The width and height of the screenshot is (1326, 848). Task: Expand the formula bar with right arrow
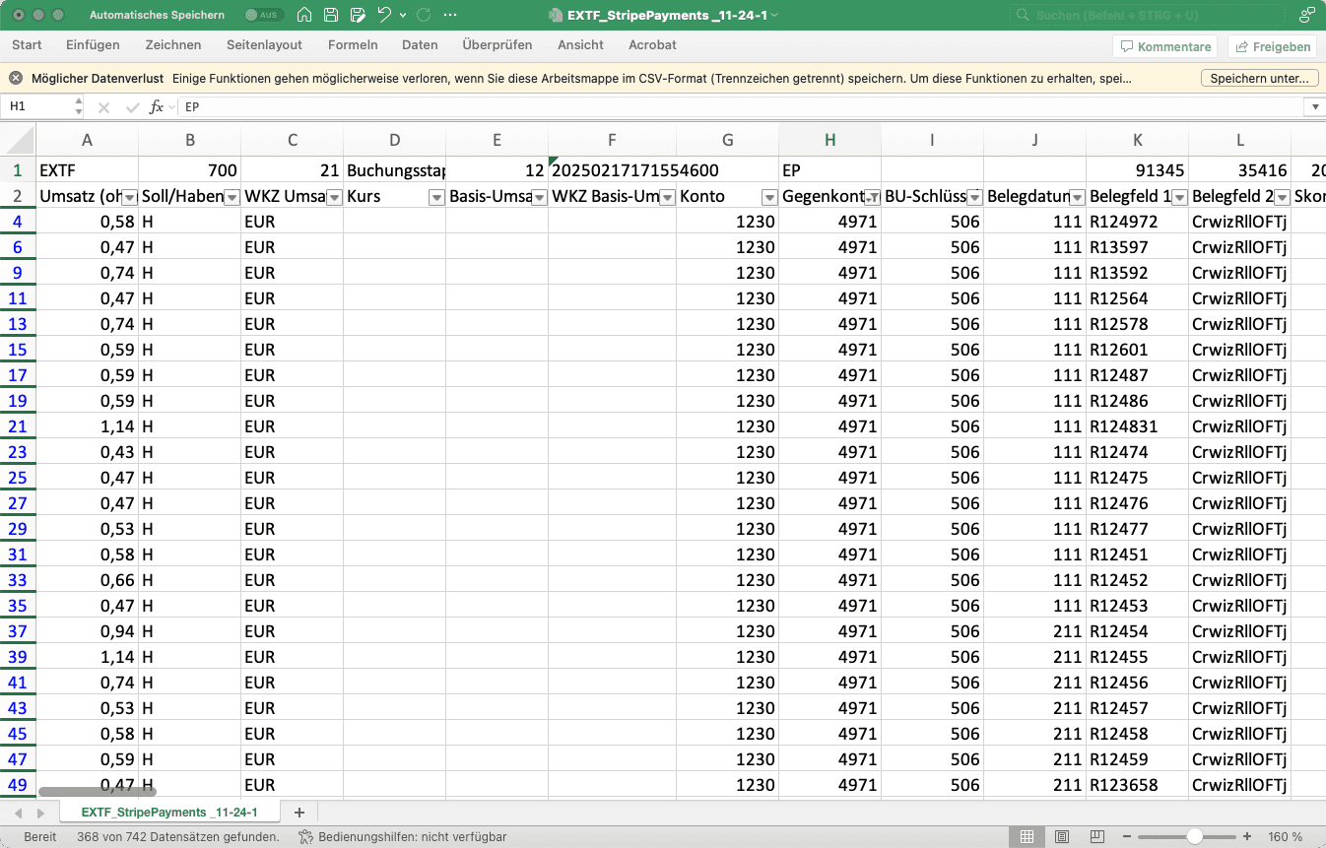tap(1314, 106)
